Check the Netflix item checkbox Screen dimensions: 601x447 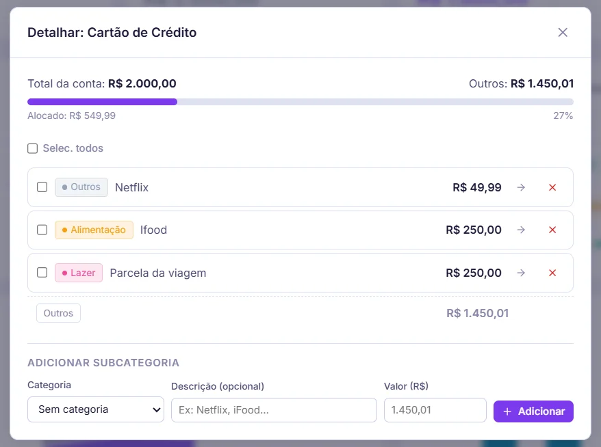(x=42, y=187)
